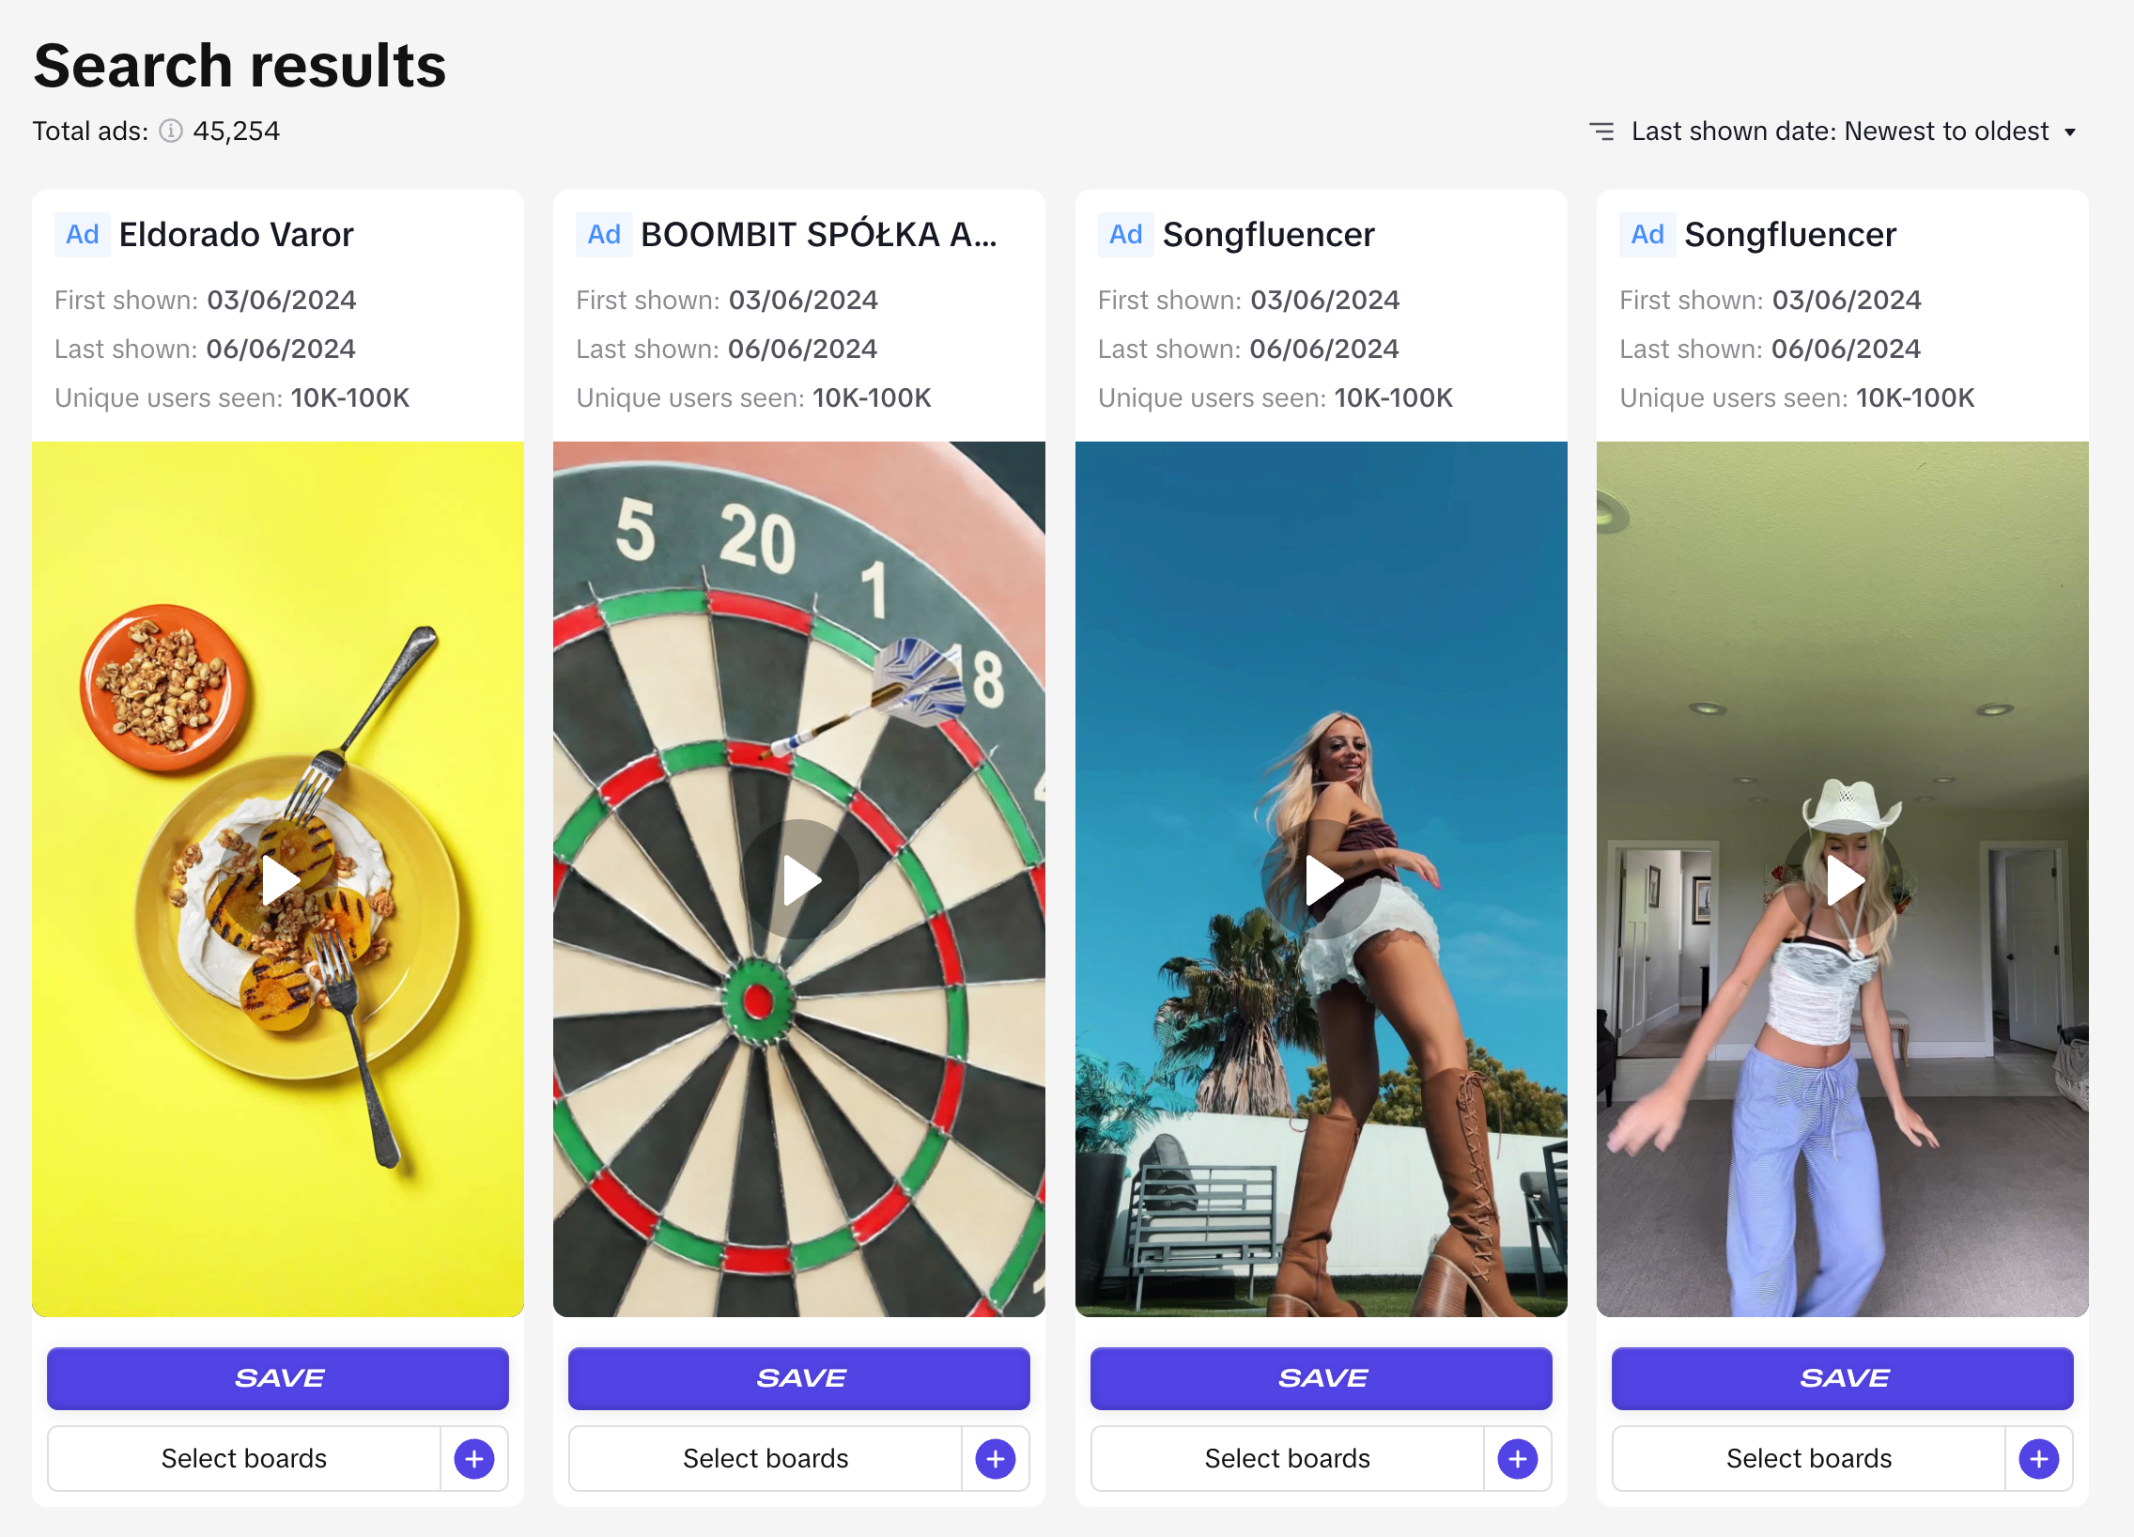Click the info icon beside Total ads
This screenshot has height=1537, width=2134.
170,131
